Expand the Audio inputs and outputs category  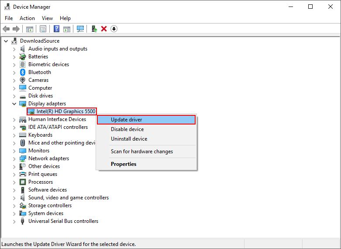pos(14,49)
